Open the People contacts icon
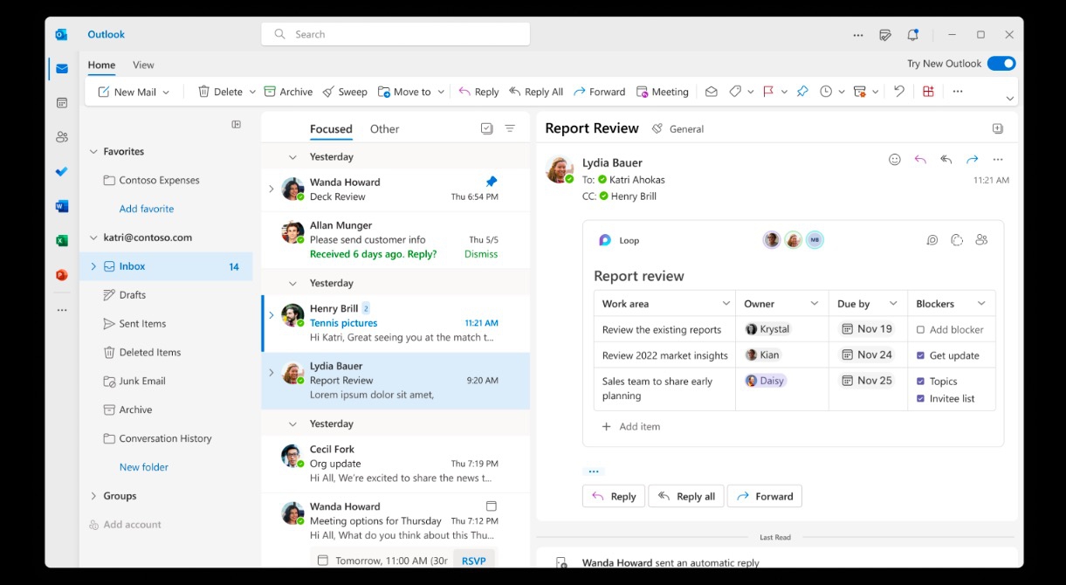 click(x=62, y=137)
